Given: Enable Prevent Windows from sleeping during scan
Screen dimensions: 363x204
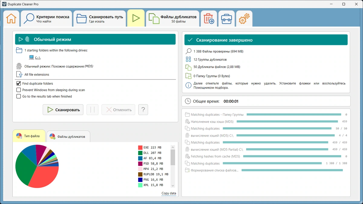Looking at the screenshot, I should pyautogui.click(x=18, y=90).
